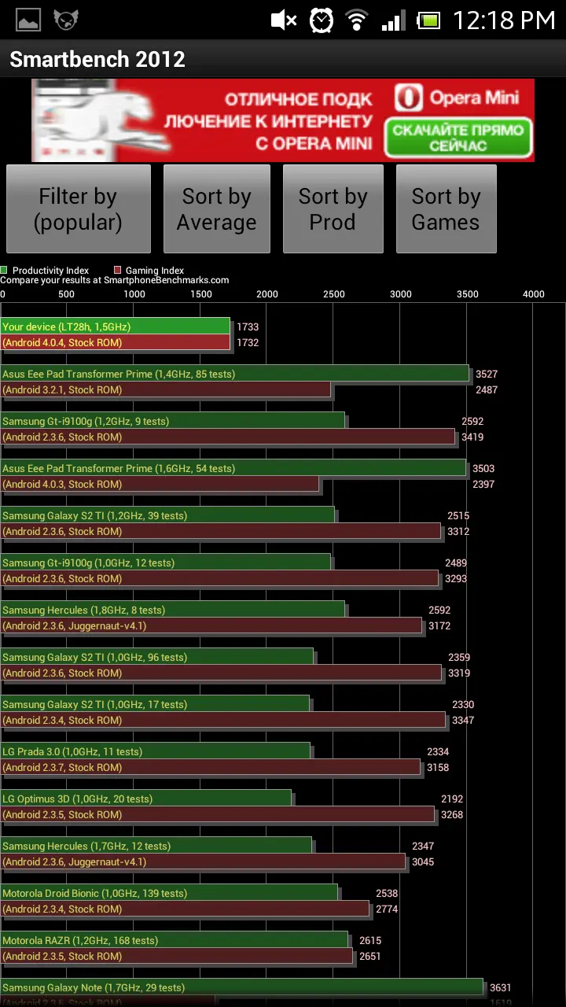Tap the Opera Mini logo in the ad
The height and width of the screenshot is (1007, 566).
click(x=456, y=98)
